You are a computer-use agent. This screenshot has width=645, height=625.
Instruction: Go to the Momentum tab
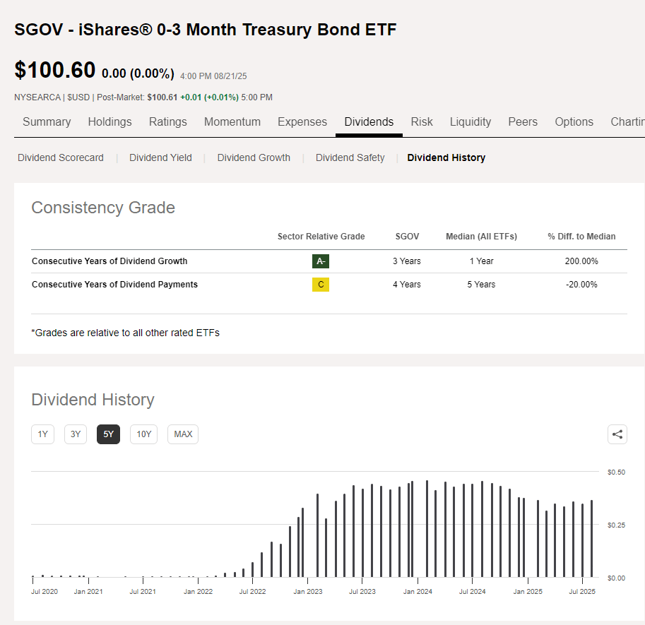pos(232,121)
